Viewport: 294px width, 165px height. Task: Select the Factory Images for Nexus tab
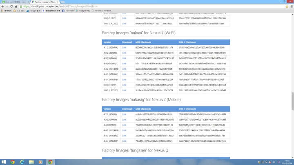[45, 2]
